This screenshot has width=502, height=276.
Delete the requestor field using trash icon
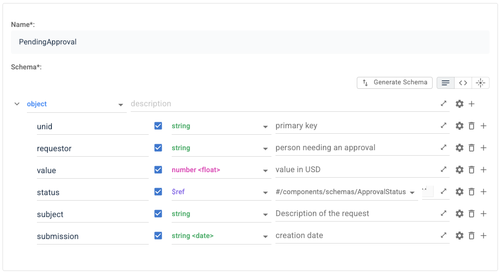[x=472, y=148]
